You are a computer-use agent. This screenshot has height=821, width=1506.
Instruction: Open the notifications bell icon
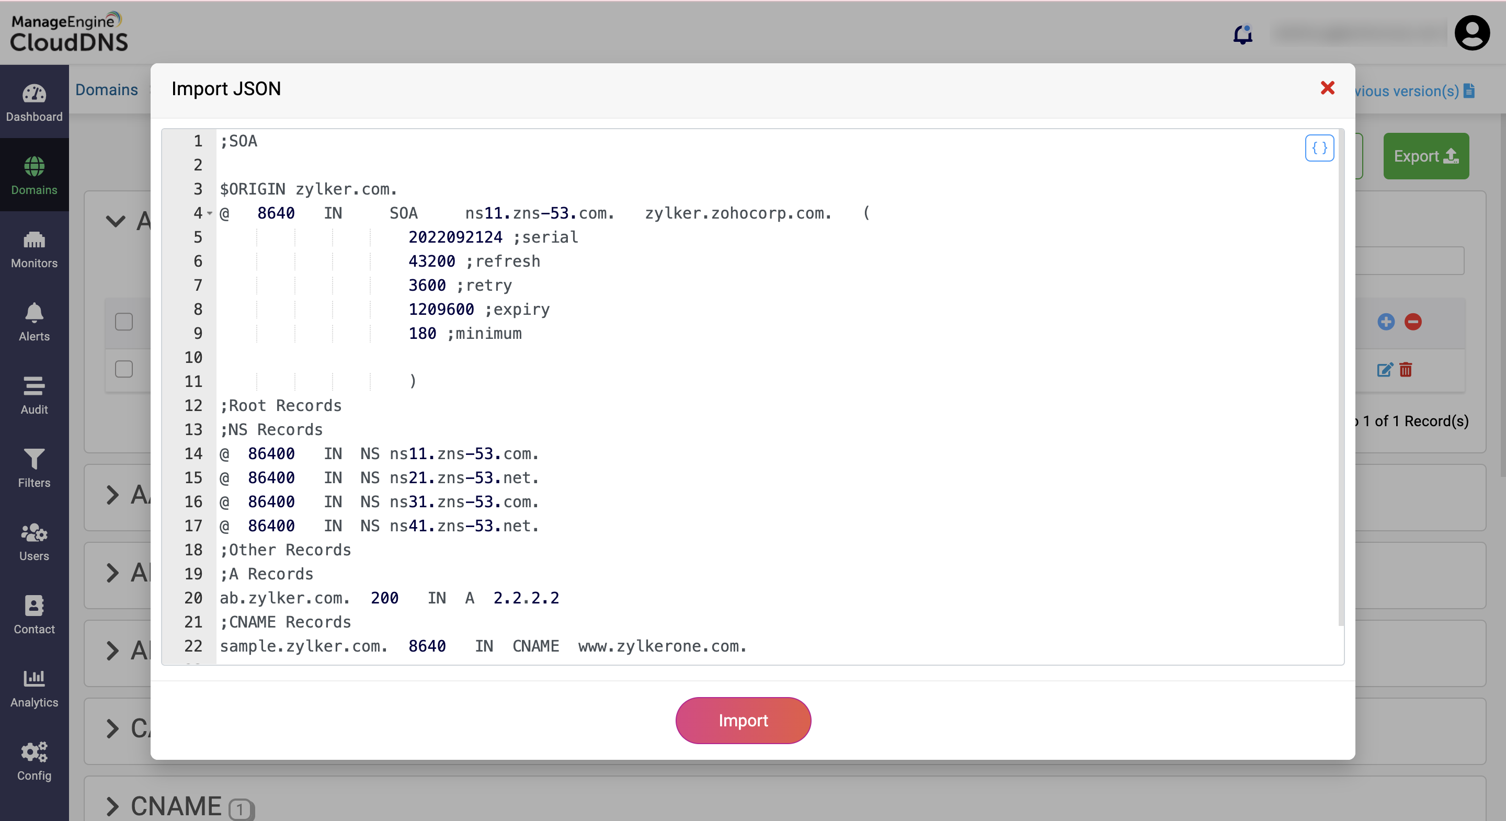coord(1242,35)
